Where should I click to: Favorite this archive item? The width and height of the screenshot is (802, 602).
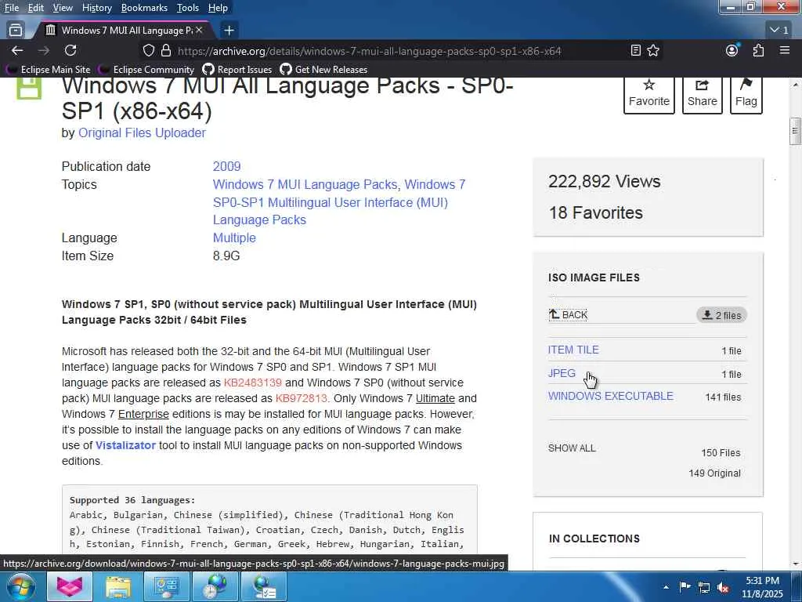tap(649, 94)
